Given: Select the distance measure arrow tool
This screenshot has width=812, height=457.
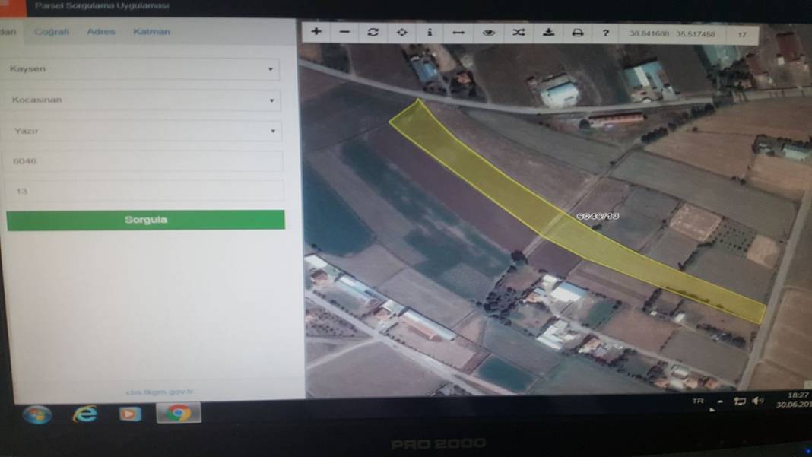Looking at the screenshot, I should [x=458, y=33].
